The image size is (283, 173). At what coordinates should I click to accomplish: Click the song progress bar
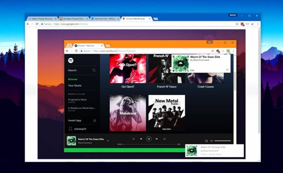149,144
